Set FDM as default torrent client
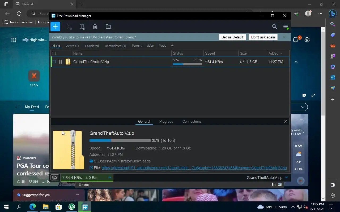 pos(232,37)
